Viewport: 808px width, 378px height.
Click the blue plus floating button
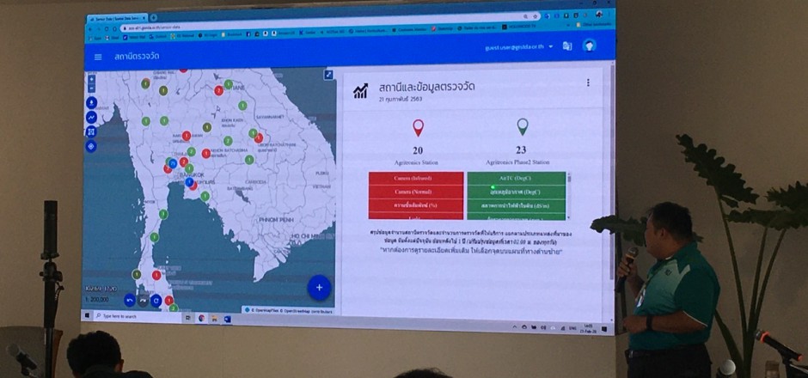pyautogui.click(x=319, y=287)
